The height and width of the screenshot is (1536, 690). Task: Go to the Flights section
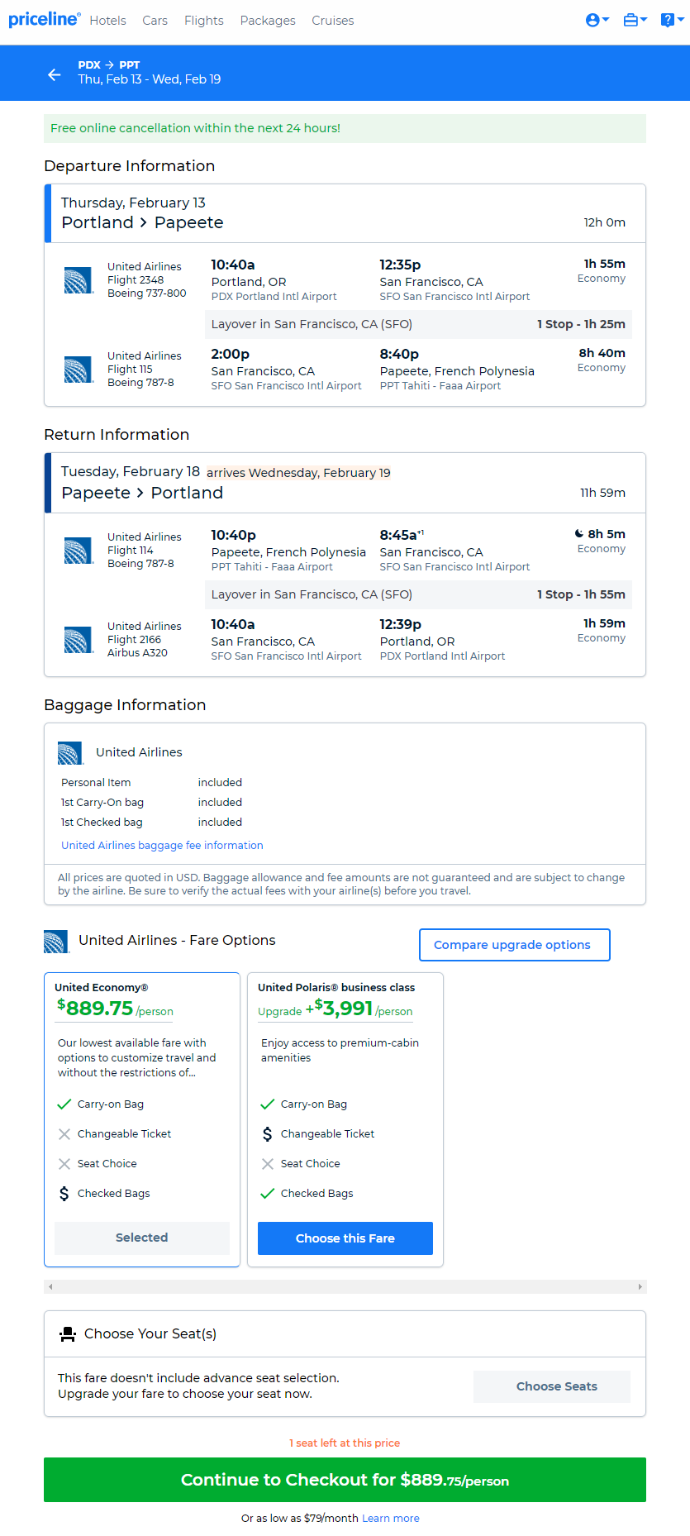click(x=204, y=21)
